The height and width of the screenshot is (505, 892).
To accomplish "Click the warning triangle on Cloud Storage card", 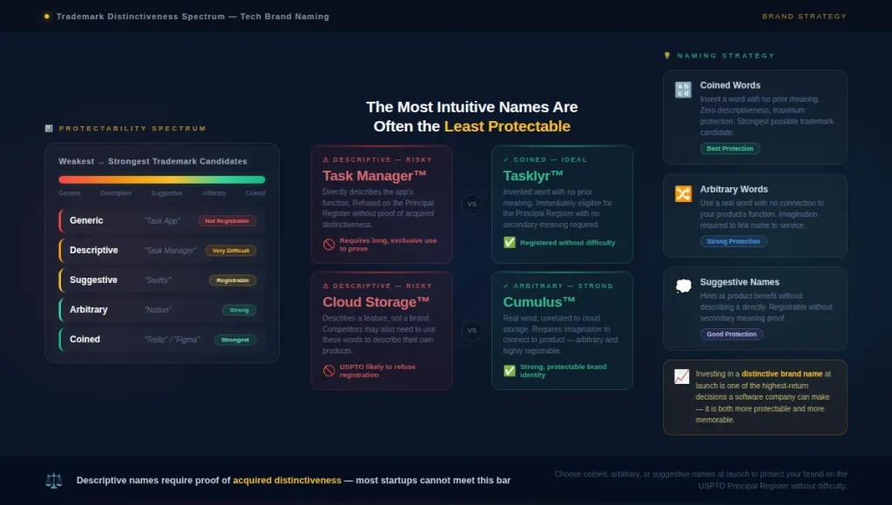I will pyautogui.click(x=326, y=286).
